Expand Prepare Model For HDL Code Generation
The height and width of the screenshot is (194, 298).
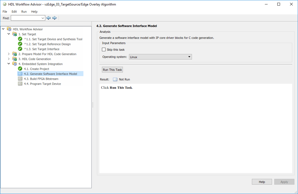click(x=9, y=54)
